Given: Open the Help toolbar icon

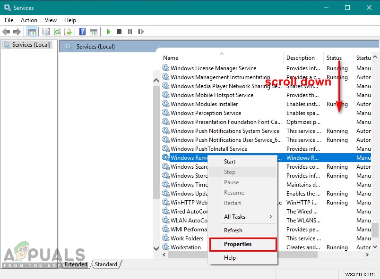Looking at the screenshot, I should [x=83, y=32].
